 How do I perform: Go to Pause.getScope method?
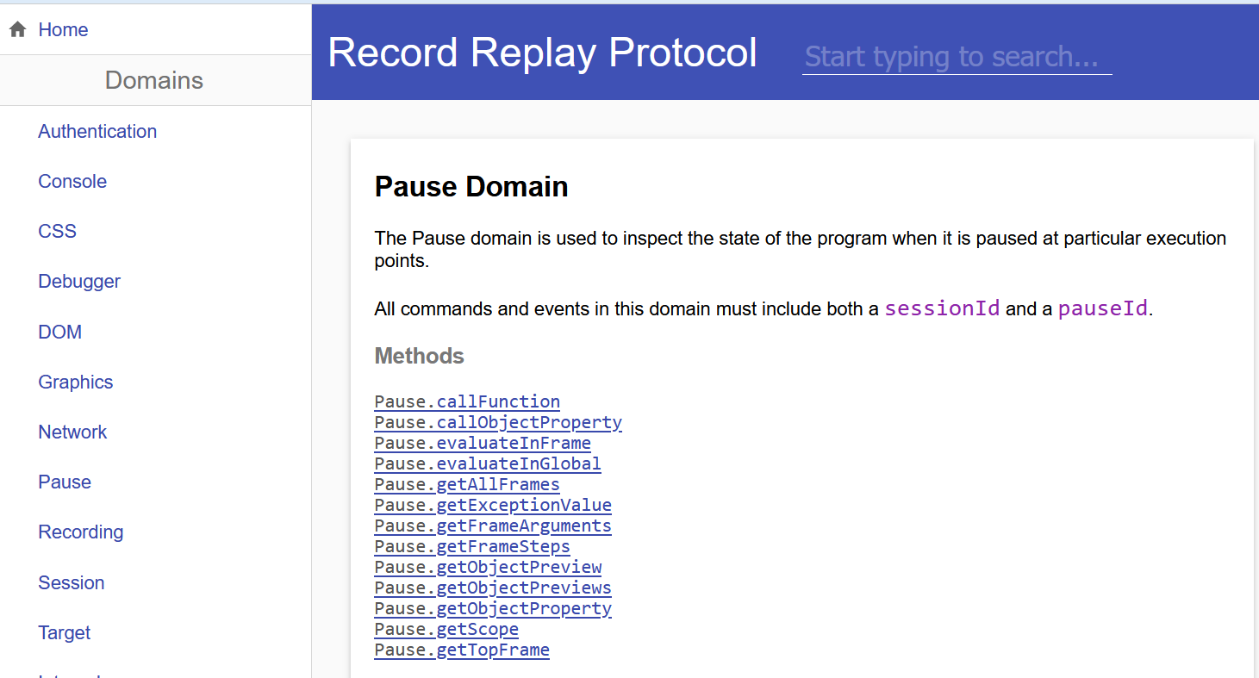point(446,630)
